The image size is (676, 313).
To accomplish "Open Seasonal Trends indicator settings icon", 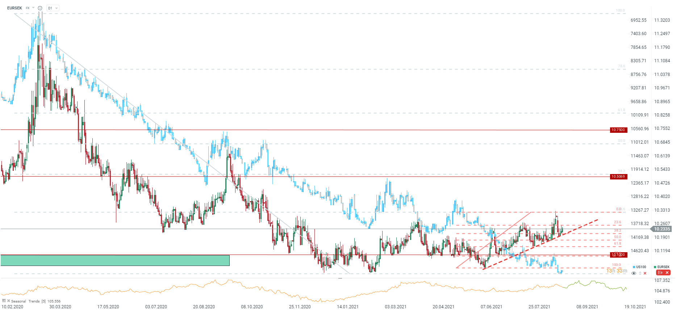I will pyautogui.click(x=4, y=301).
